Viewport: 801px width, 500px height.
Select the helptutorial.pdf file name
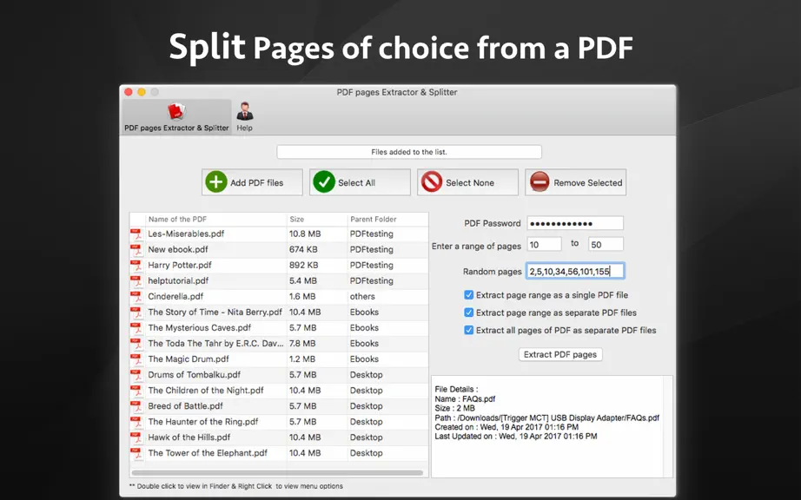[x=178, y=280]
